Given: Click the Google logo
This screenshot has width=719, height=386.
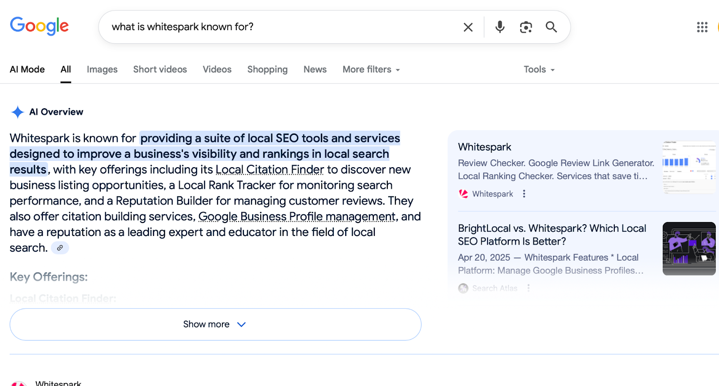Looking at the screenshot, I should coord(39,26).
